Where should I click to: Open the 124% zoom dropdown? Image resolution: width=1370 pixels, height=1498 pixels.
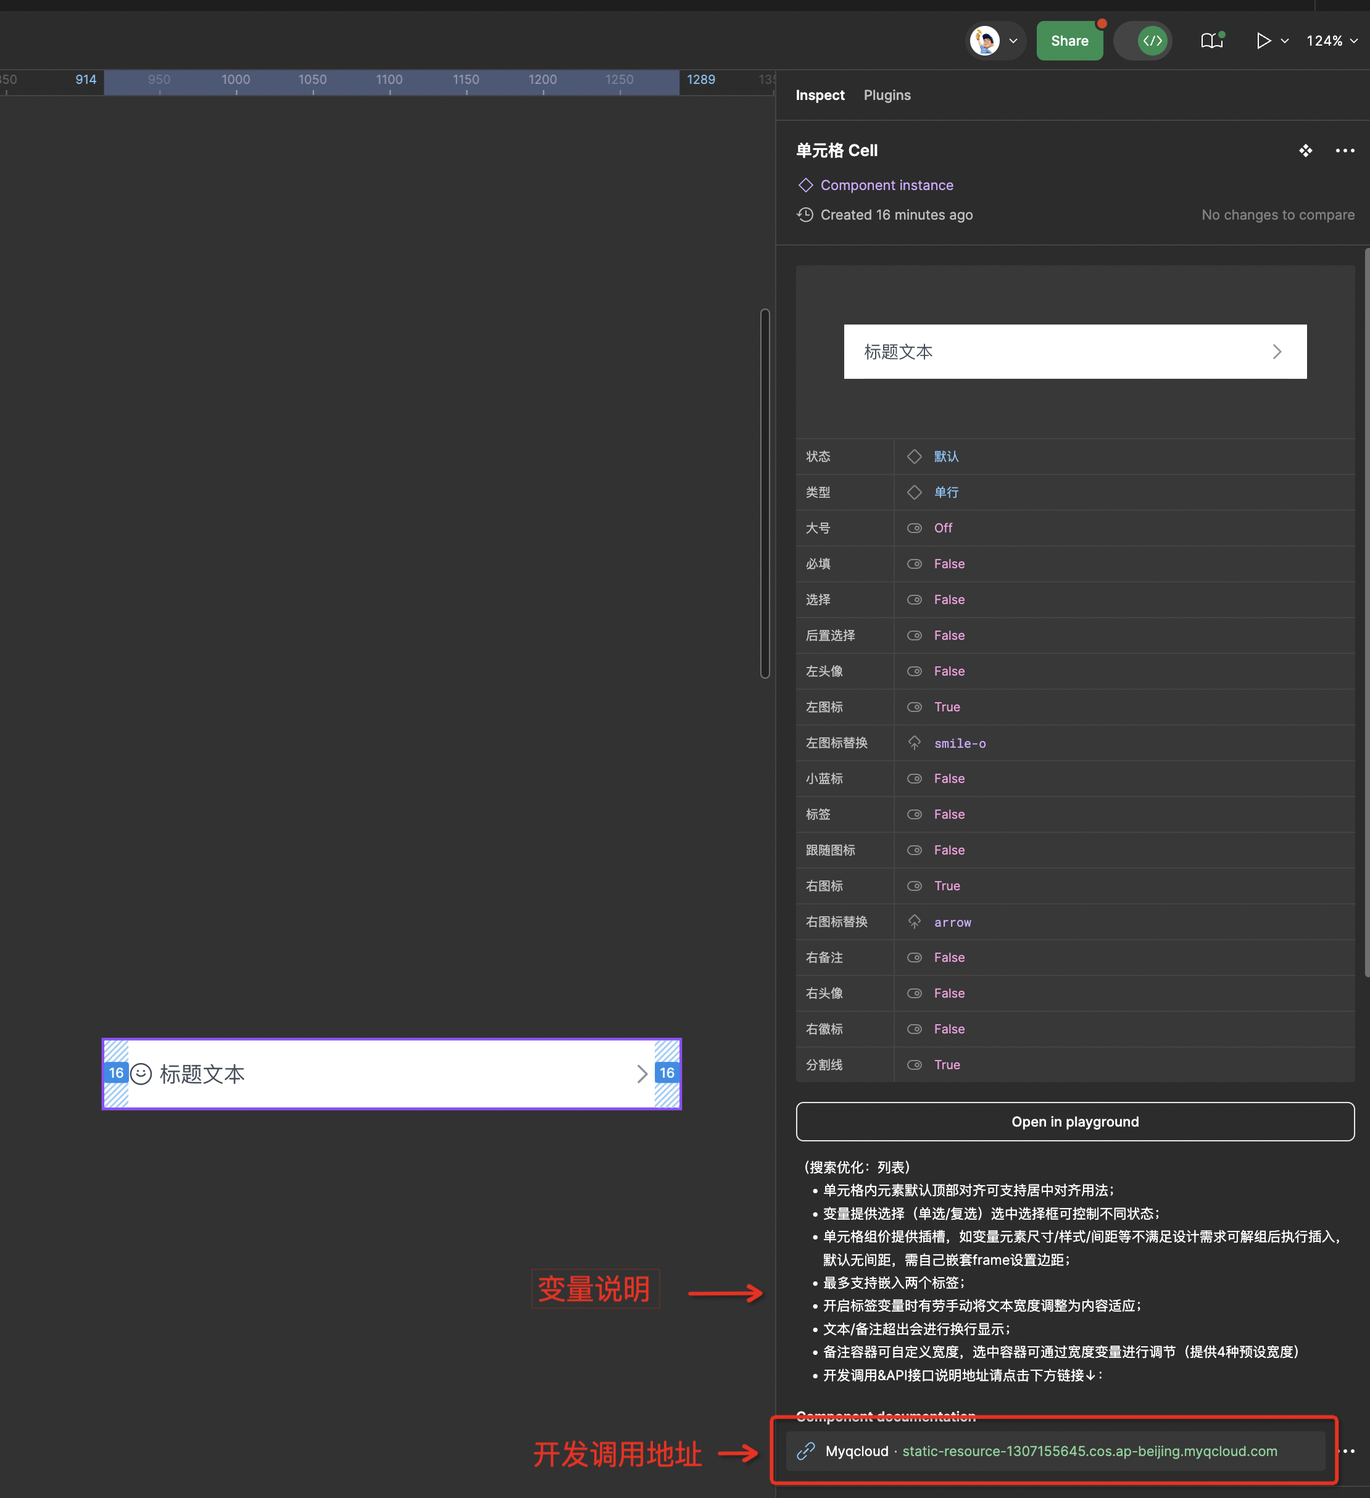(1332, 41)
